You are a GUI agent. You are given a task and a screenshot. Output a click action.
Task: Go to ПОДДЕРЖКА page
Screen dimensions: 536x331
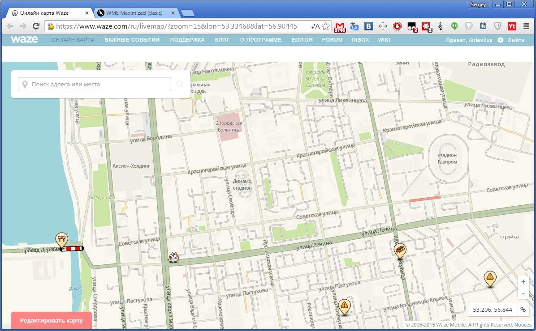[187, 40]
